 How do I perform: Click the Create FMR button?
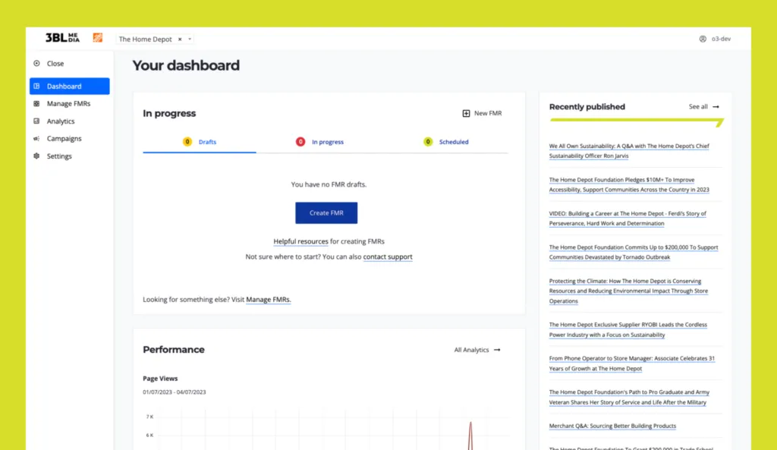326,212
